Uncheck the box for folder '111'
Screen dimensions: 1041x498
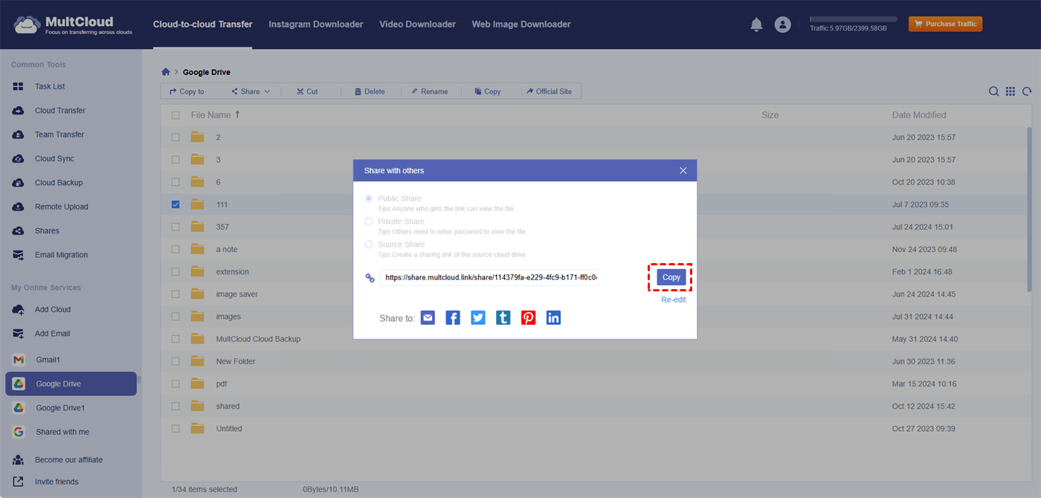175,204
